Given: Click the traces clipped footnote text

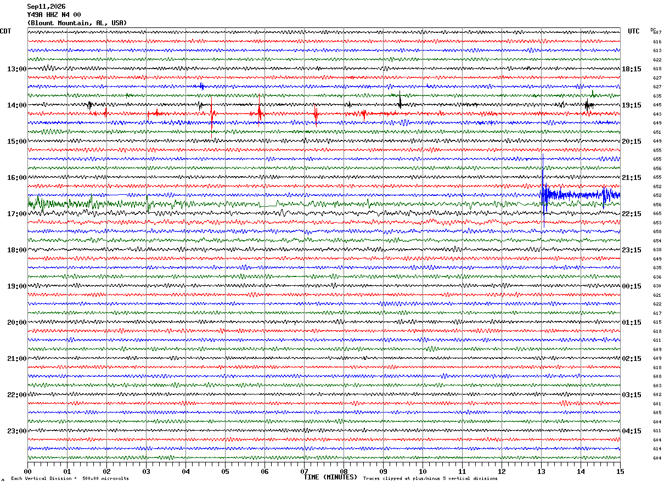Looking at the screenshot, I should pyautogui.click(x=430, y=479).
